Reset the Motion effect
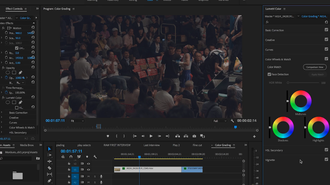Image resolution: width=330 pixels, height=185 pixels. 33,28
